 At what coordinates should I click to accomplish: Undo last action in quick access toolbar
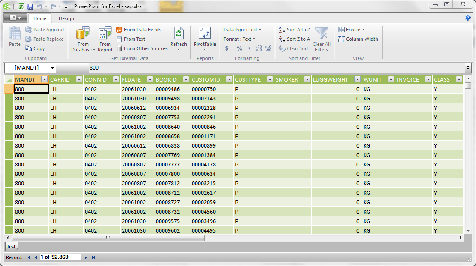tap(39, 6)
